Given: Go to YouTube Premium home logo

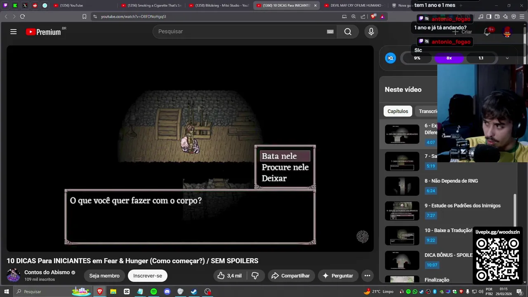Looking at the screenshot, I should coord(43,32).
